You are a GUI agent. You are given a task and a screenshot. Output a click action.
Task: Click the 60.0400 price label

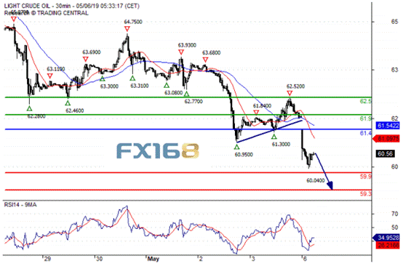pos(316,180)
